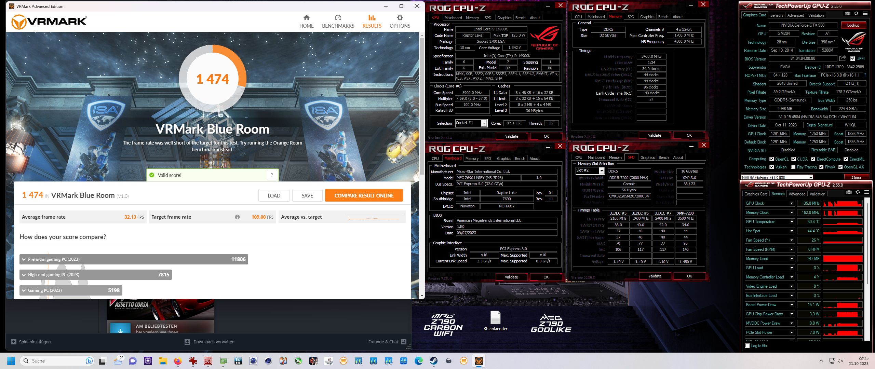Open lower GPU-Z sensors hamburger menu
Image resolution: width=875 pixels, height=369 pixels.
pos(866,192)
